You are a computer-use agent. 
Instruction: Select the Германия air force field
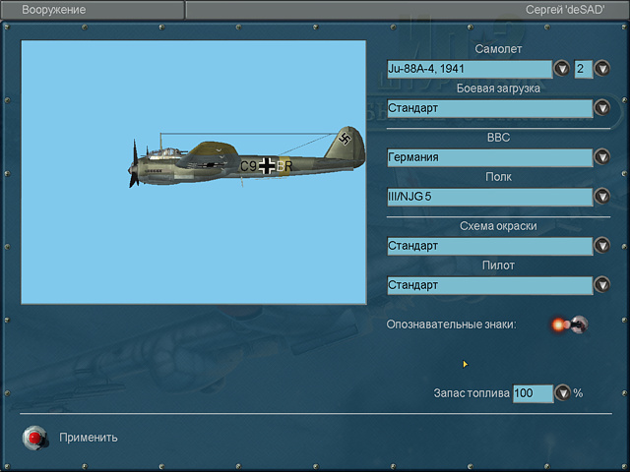489,157
